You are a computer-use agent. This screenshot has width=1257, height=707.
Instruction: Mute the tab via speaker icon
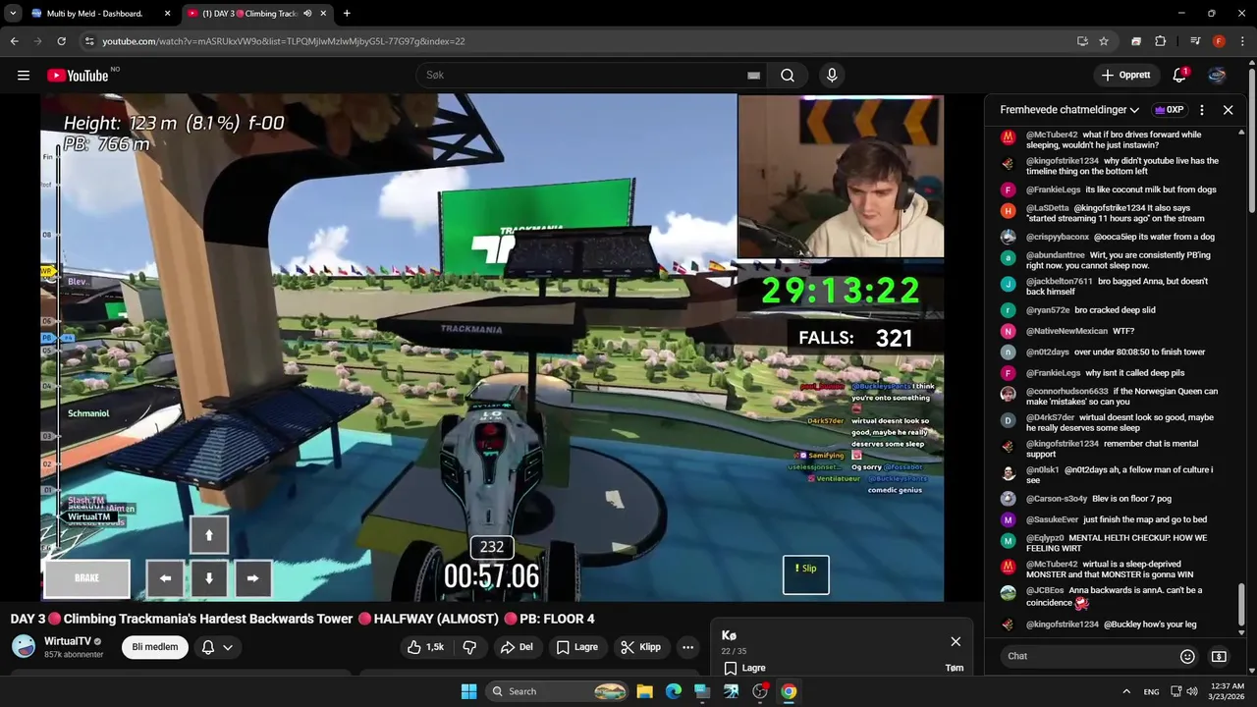point(307,14)
